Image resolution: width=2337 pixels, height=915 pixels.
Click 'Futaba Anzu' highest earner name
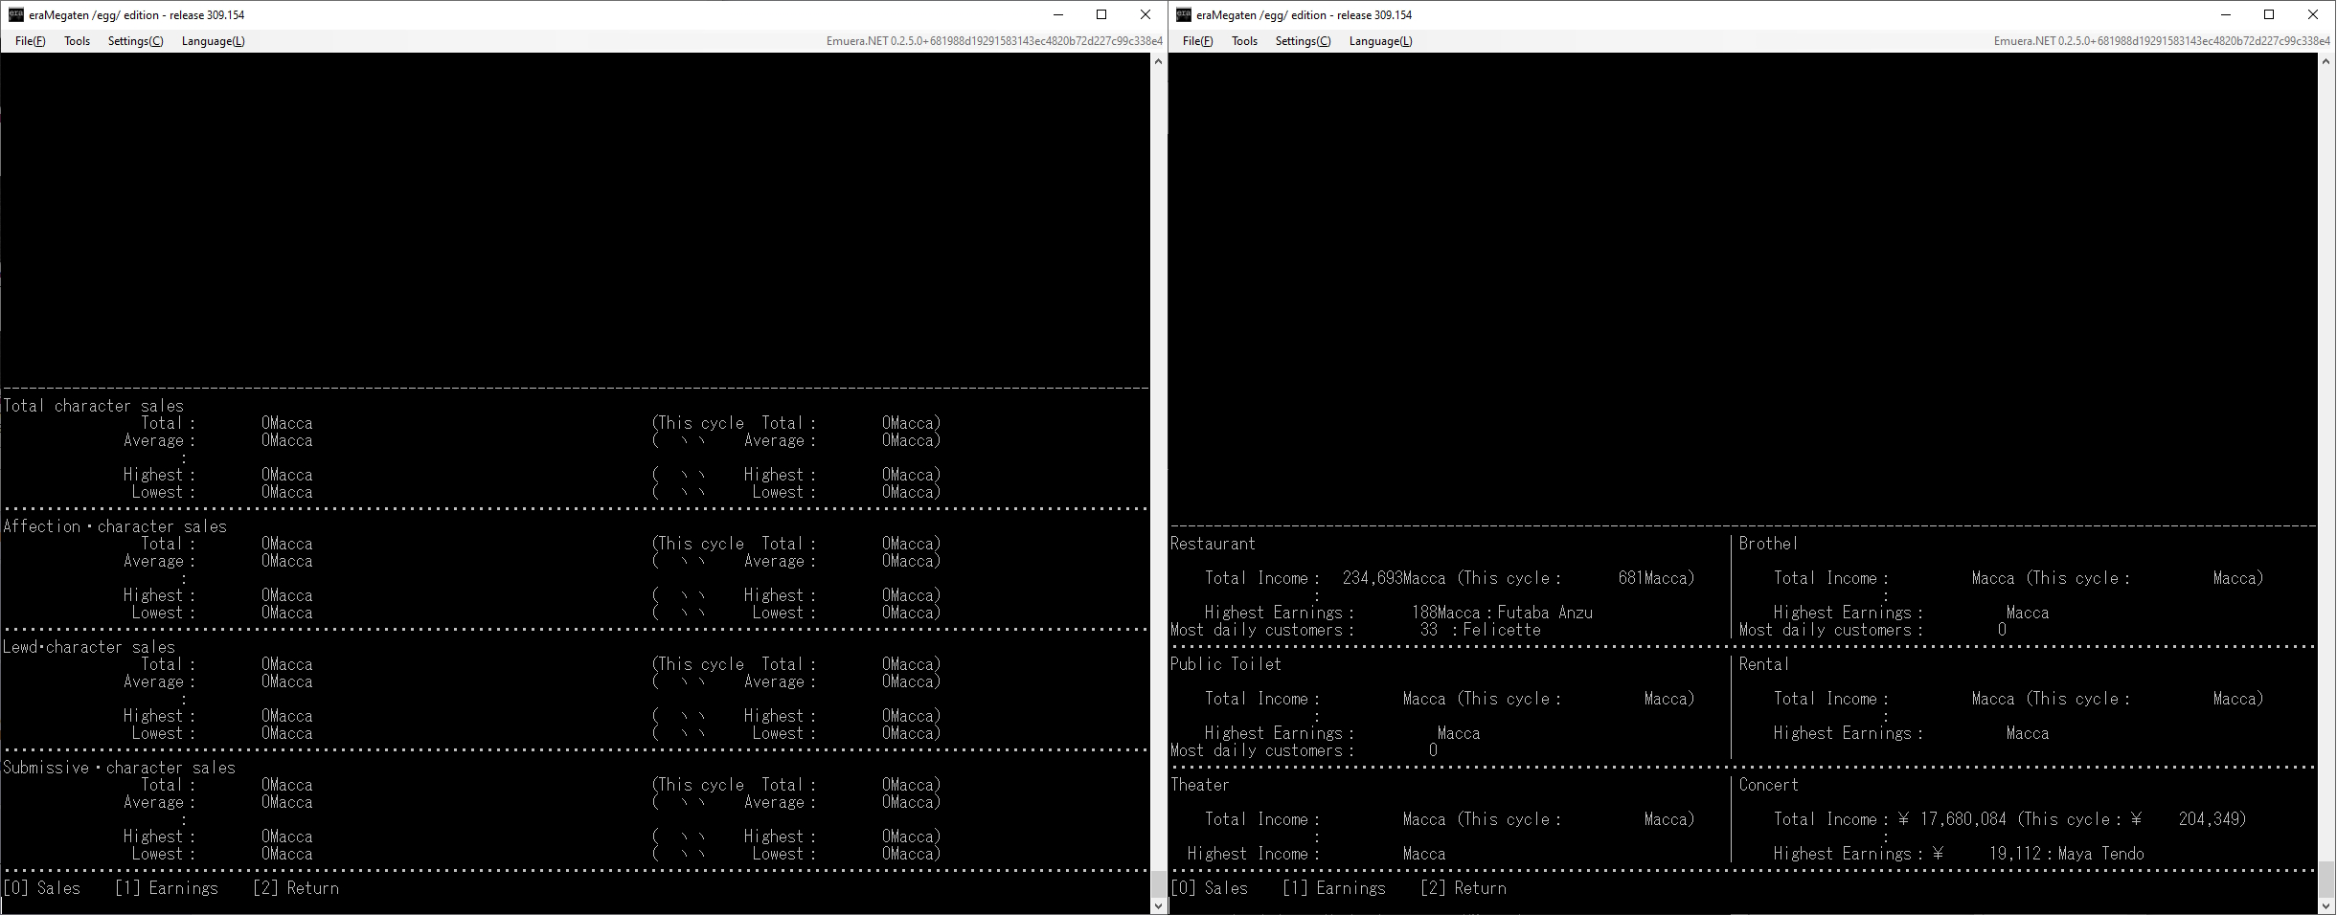[x=1545, y=613]
